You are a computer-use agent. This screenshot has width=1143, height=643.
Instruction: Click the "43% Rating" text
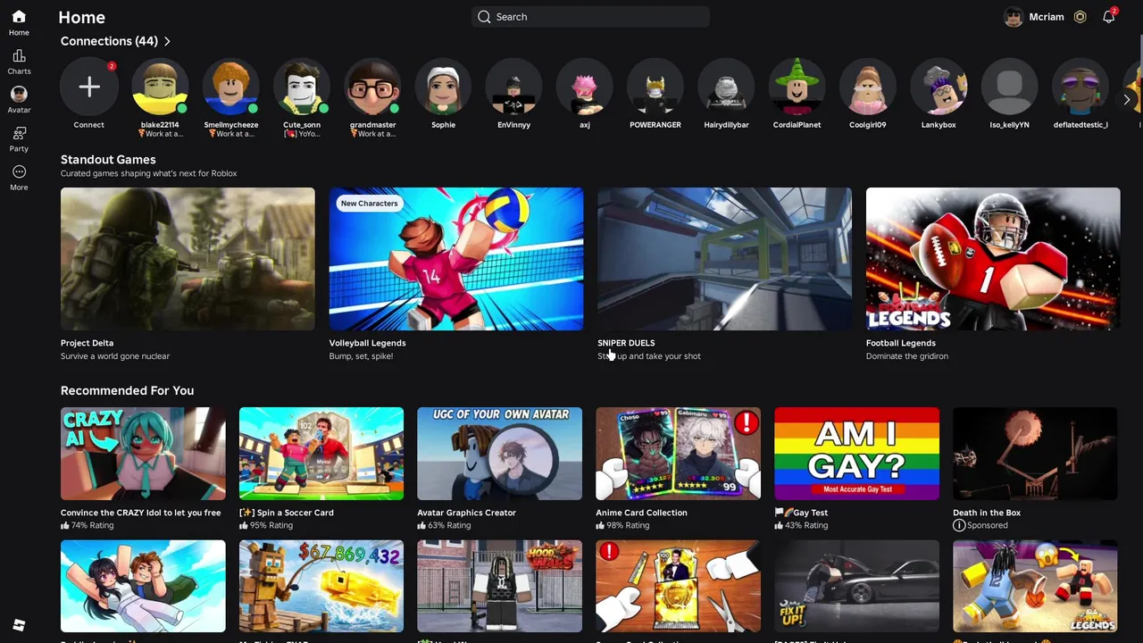tap(807, 526)
